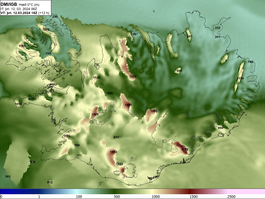Screen dimensions: 265x199
Task: Click the 1500 label on color scale
Action: pos(193,197)
